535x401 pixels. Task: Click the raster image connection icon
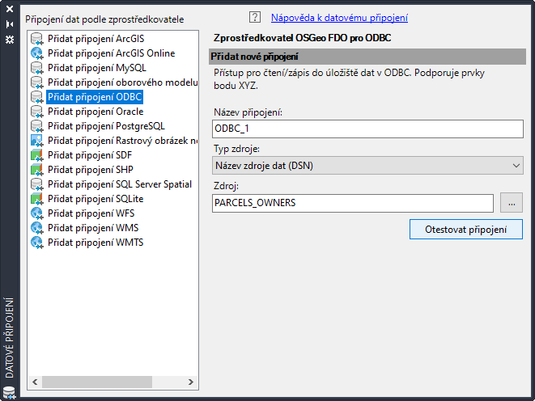click(x=36, y=141)
